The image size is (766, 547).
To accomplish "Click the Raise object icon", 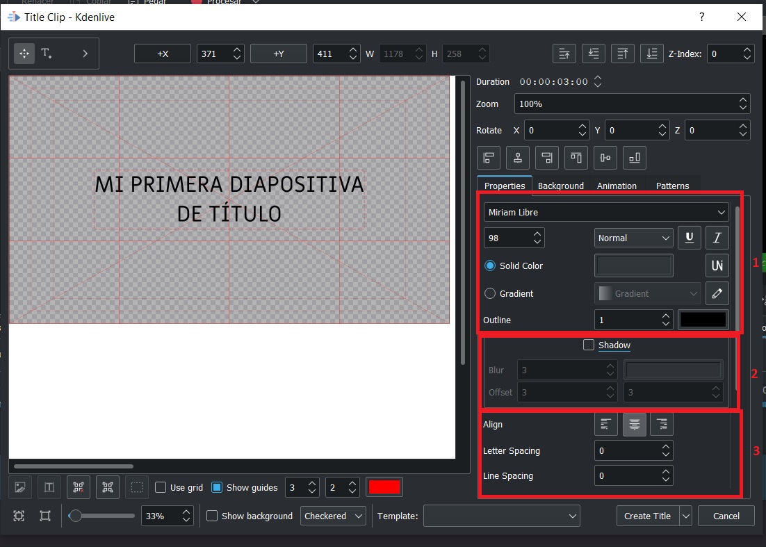I will 564,54.
